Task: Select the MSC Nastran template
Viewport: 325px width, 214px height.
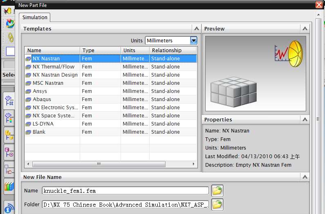Action: 111,83
